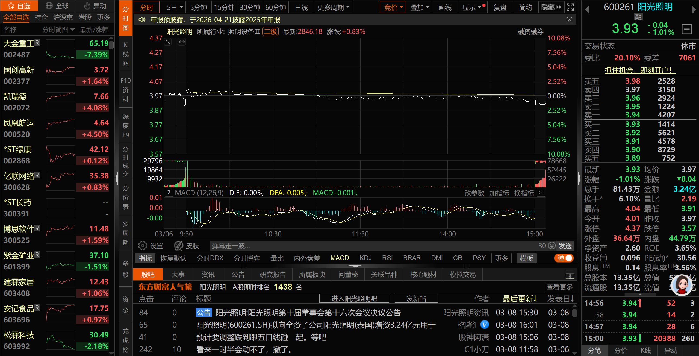Screen dimensions: 699x356
Task: Click the avatar assistant icon
Action: 682,286
